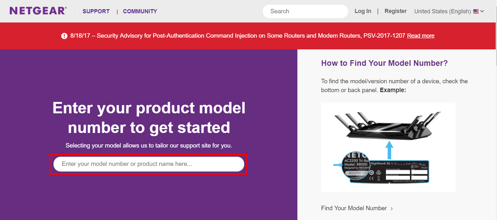The height and width of the screenshot is (220, 497).
Task: Click the magnified model label circle
Action: [x=356, y=166]
